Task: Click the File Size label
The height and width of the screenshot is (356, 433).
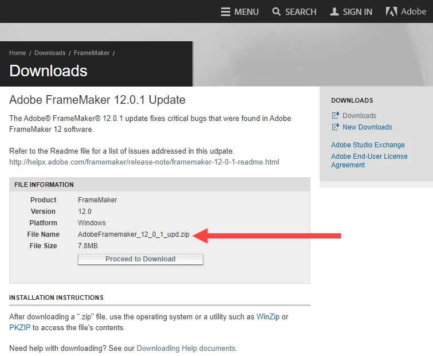Action: [44, 246]
